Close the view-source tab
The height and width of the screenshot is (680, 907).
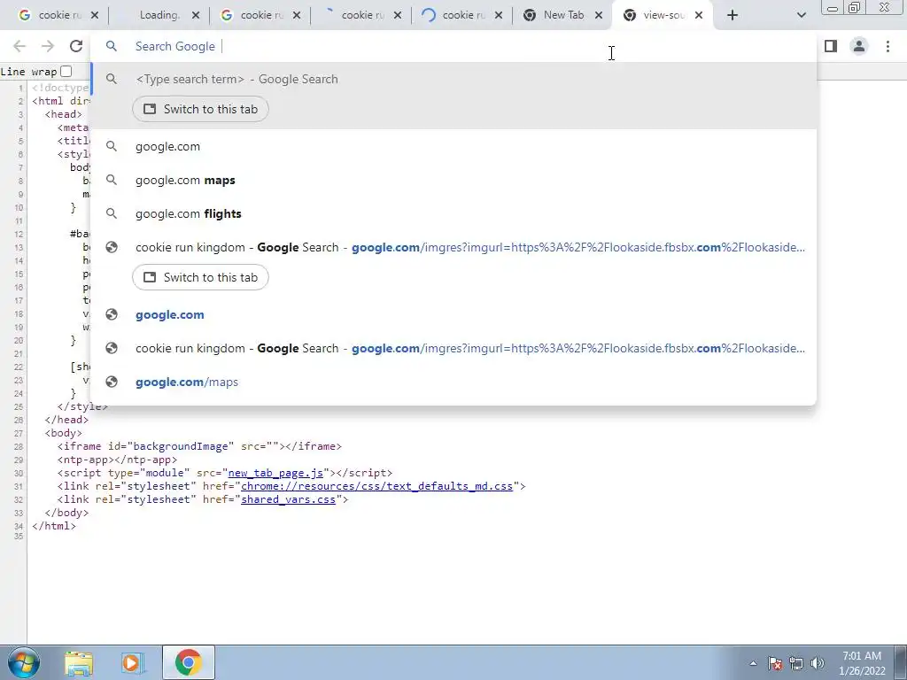[x=699, y=15]
